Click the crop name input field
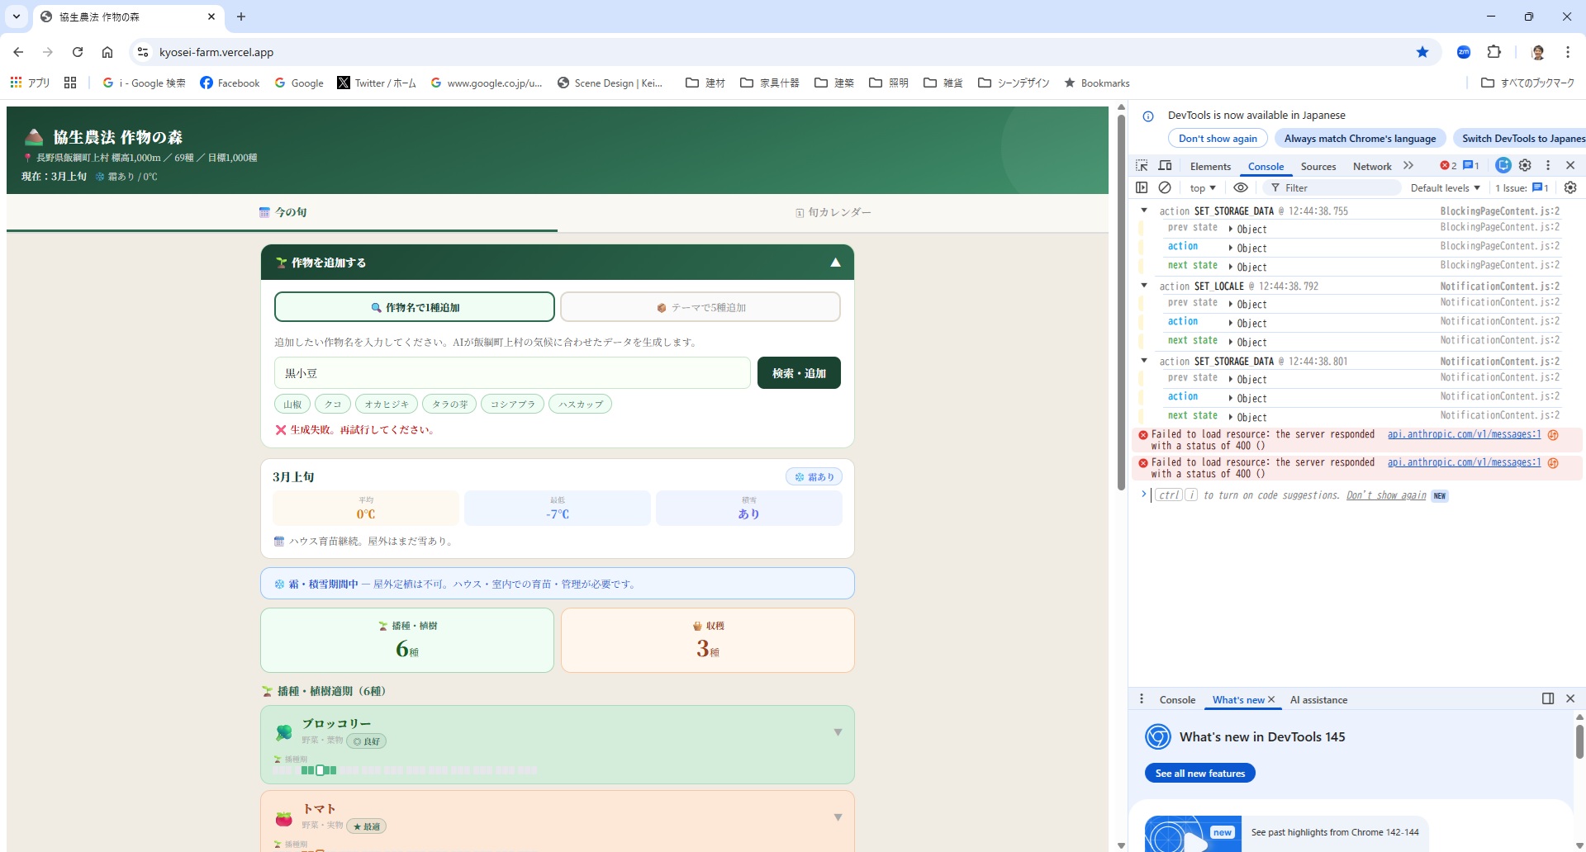The height and width of the screenshot is (852, 1586). tap(512, 373)
